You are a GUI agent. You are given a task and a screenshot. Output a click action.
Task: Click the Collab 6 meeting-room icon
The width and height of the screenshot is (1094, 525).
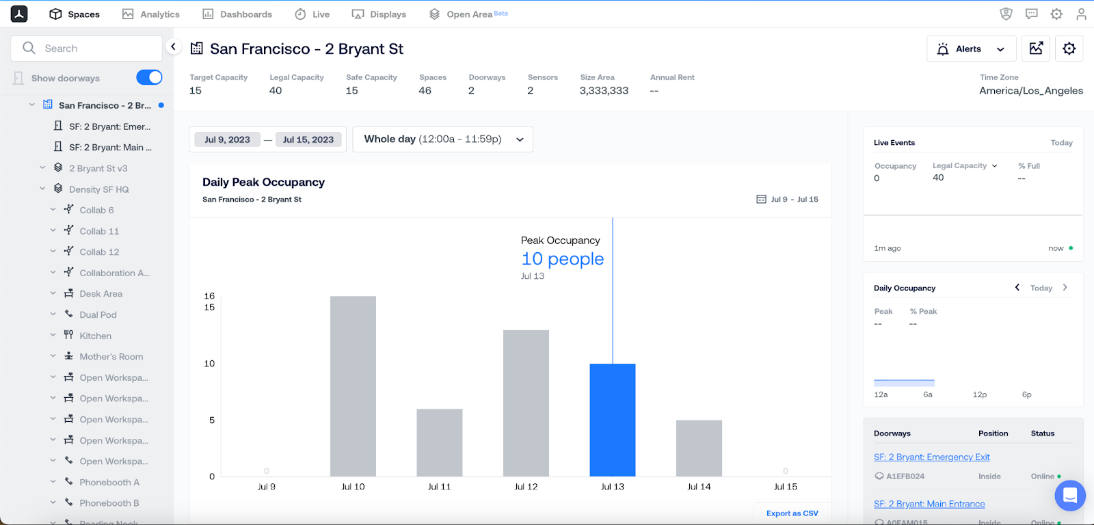[x=68, y=209]
